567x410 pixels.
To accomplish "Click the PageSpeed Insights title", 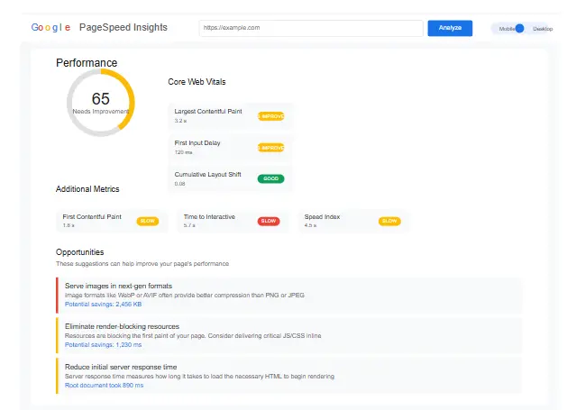I will pos(123,27).
